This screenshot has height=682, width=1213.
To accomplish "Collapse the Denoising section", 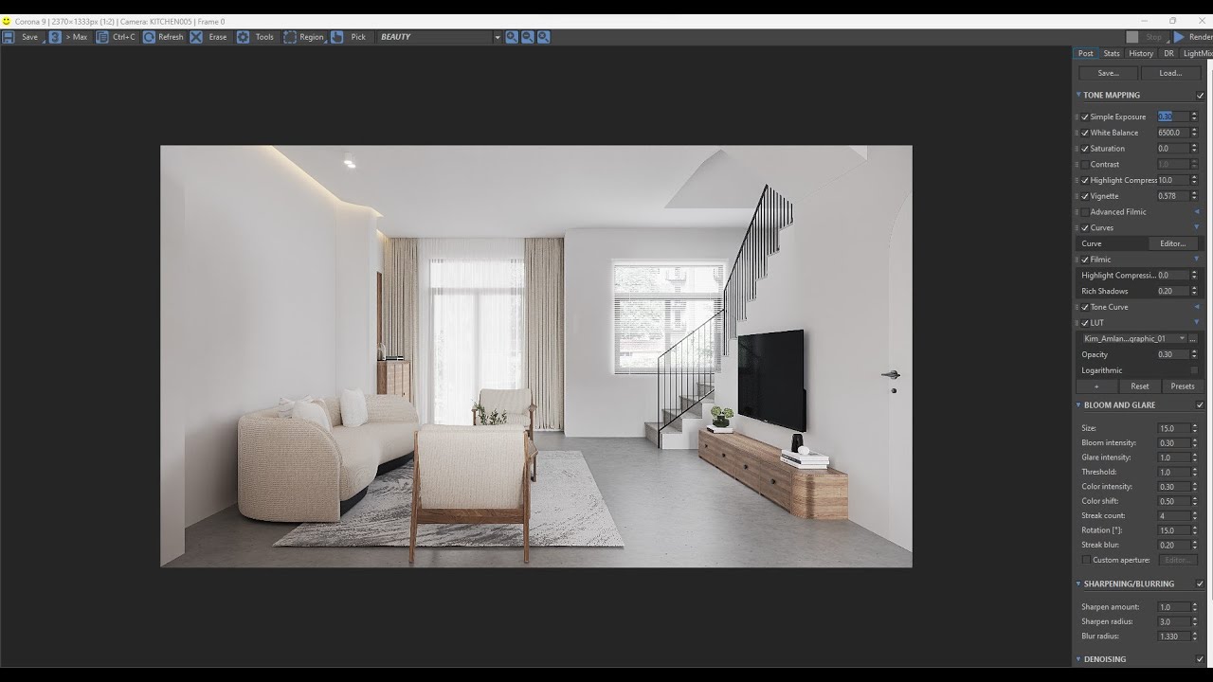I will click(1078, 659).
